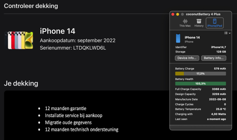The height and width of the screenshot is (140, 237).
Task: Click the Battery Charge 17,2% bar
Action: tap(201, 73)
